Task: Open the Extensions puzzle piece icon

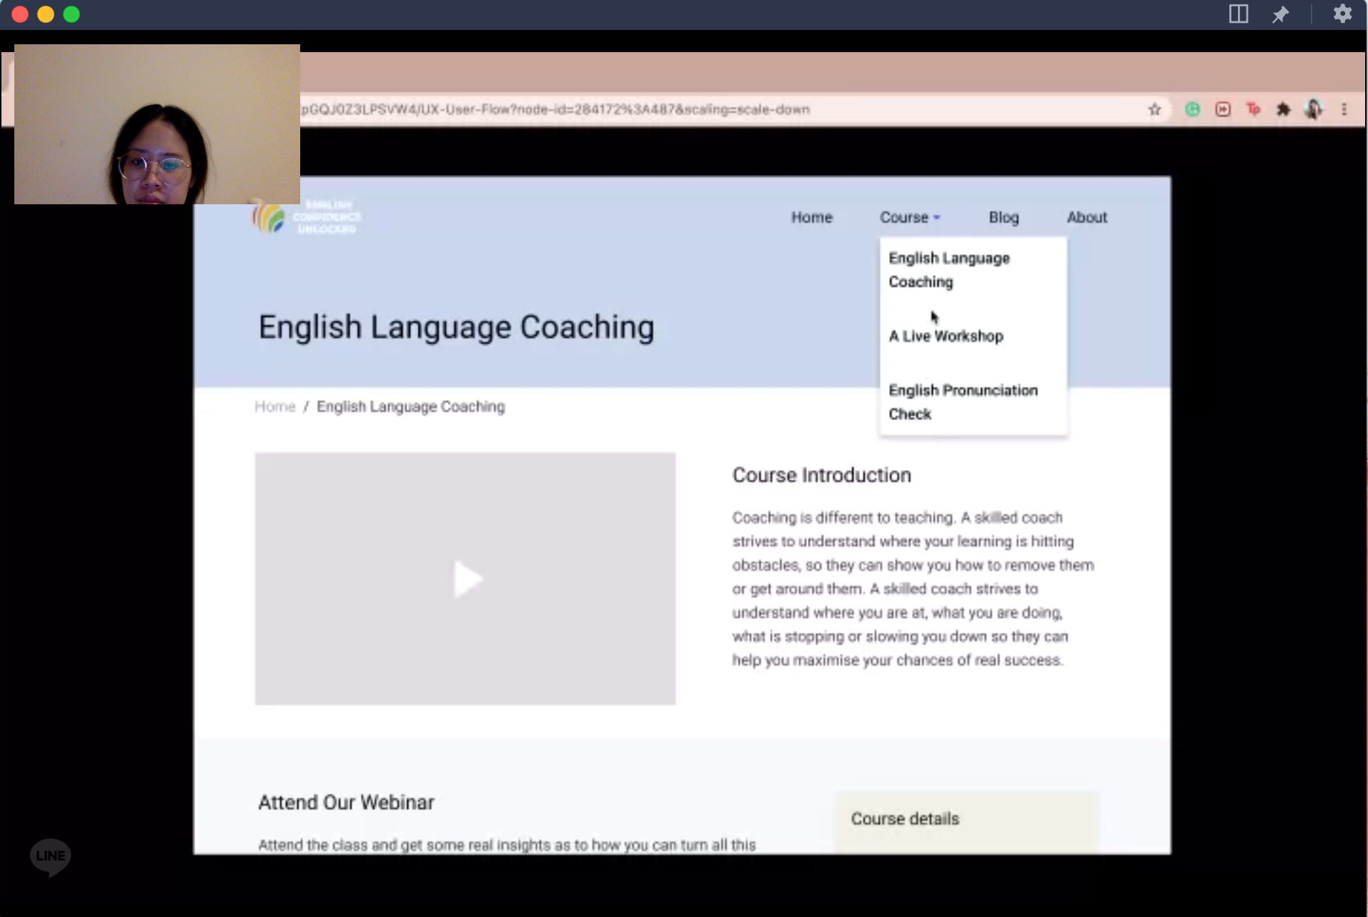Action: pyautogui.click(x=1284, y=109)
